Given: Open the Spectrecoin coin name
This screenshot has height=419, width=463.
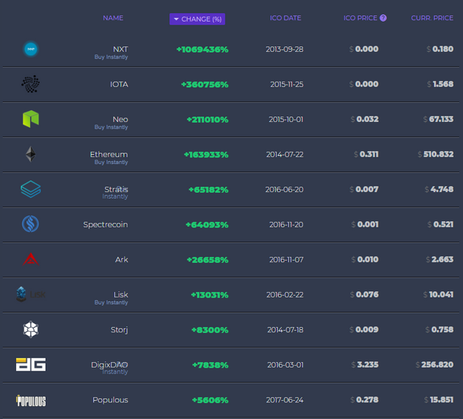Looking at the screenshot, I should (106, 225).
